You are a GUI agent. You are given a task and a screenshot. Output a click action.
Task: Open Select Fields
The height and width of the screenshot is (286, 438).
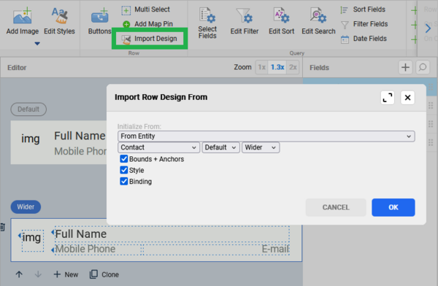click(x=207, y=23)
